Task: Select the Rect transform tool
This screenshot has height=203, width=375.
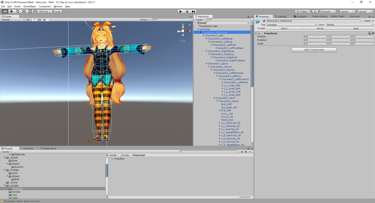Action: point(30,11)
